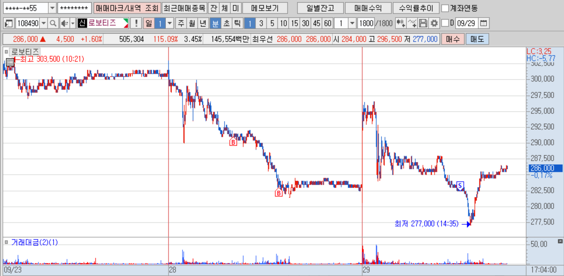Viewport: 564px width, 276px height.
Task: Click the save chart floppy icon
Action: pos(423,23)
